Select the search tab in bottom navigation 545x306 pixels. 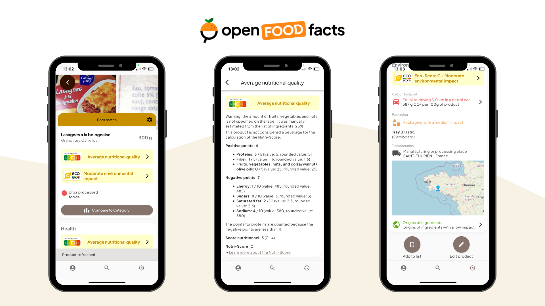107,267
